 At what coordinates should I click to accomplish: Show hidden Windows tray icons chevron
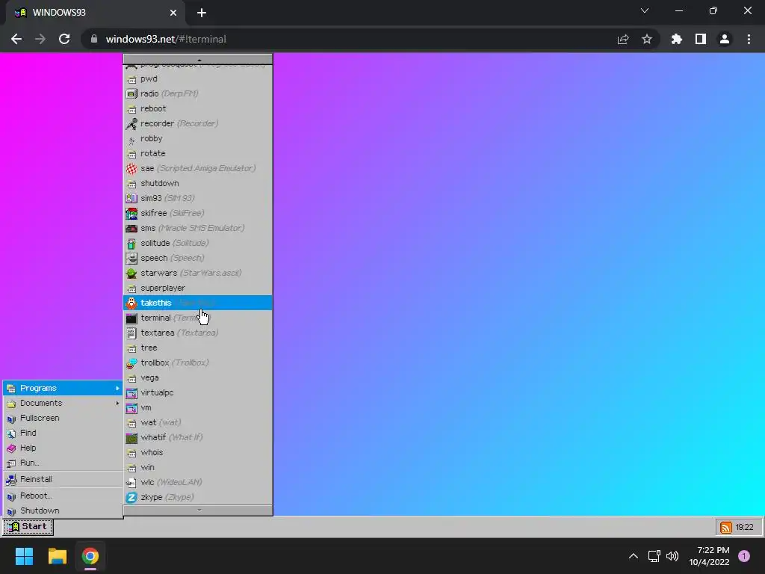point(634,556)
